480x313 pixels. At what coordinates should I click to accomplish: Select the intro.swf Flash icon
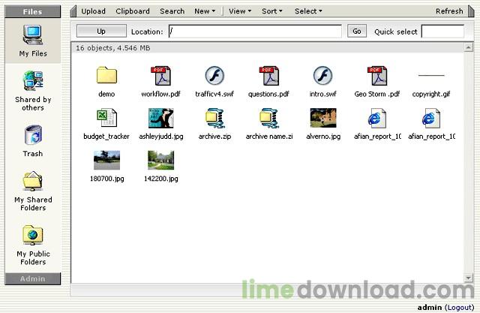(x=322, y=76)
